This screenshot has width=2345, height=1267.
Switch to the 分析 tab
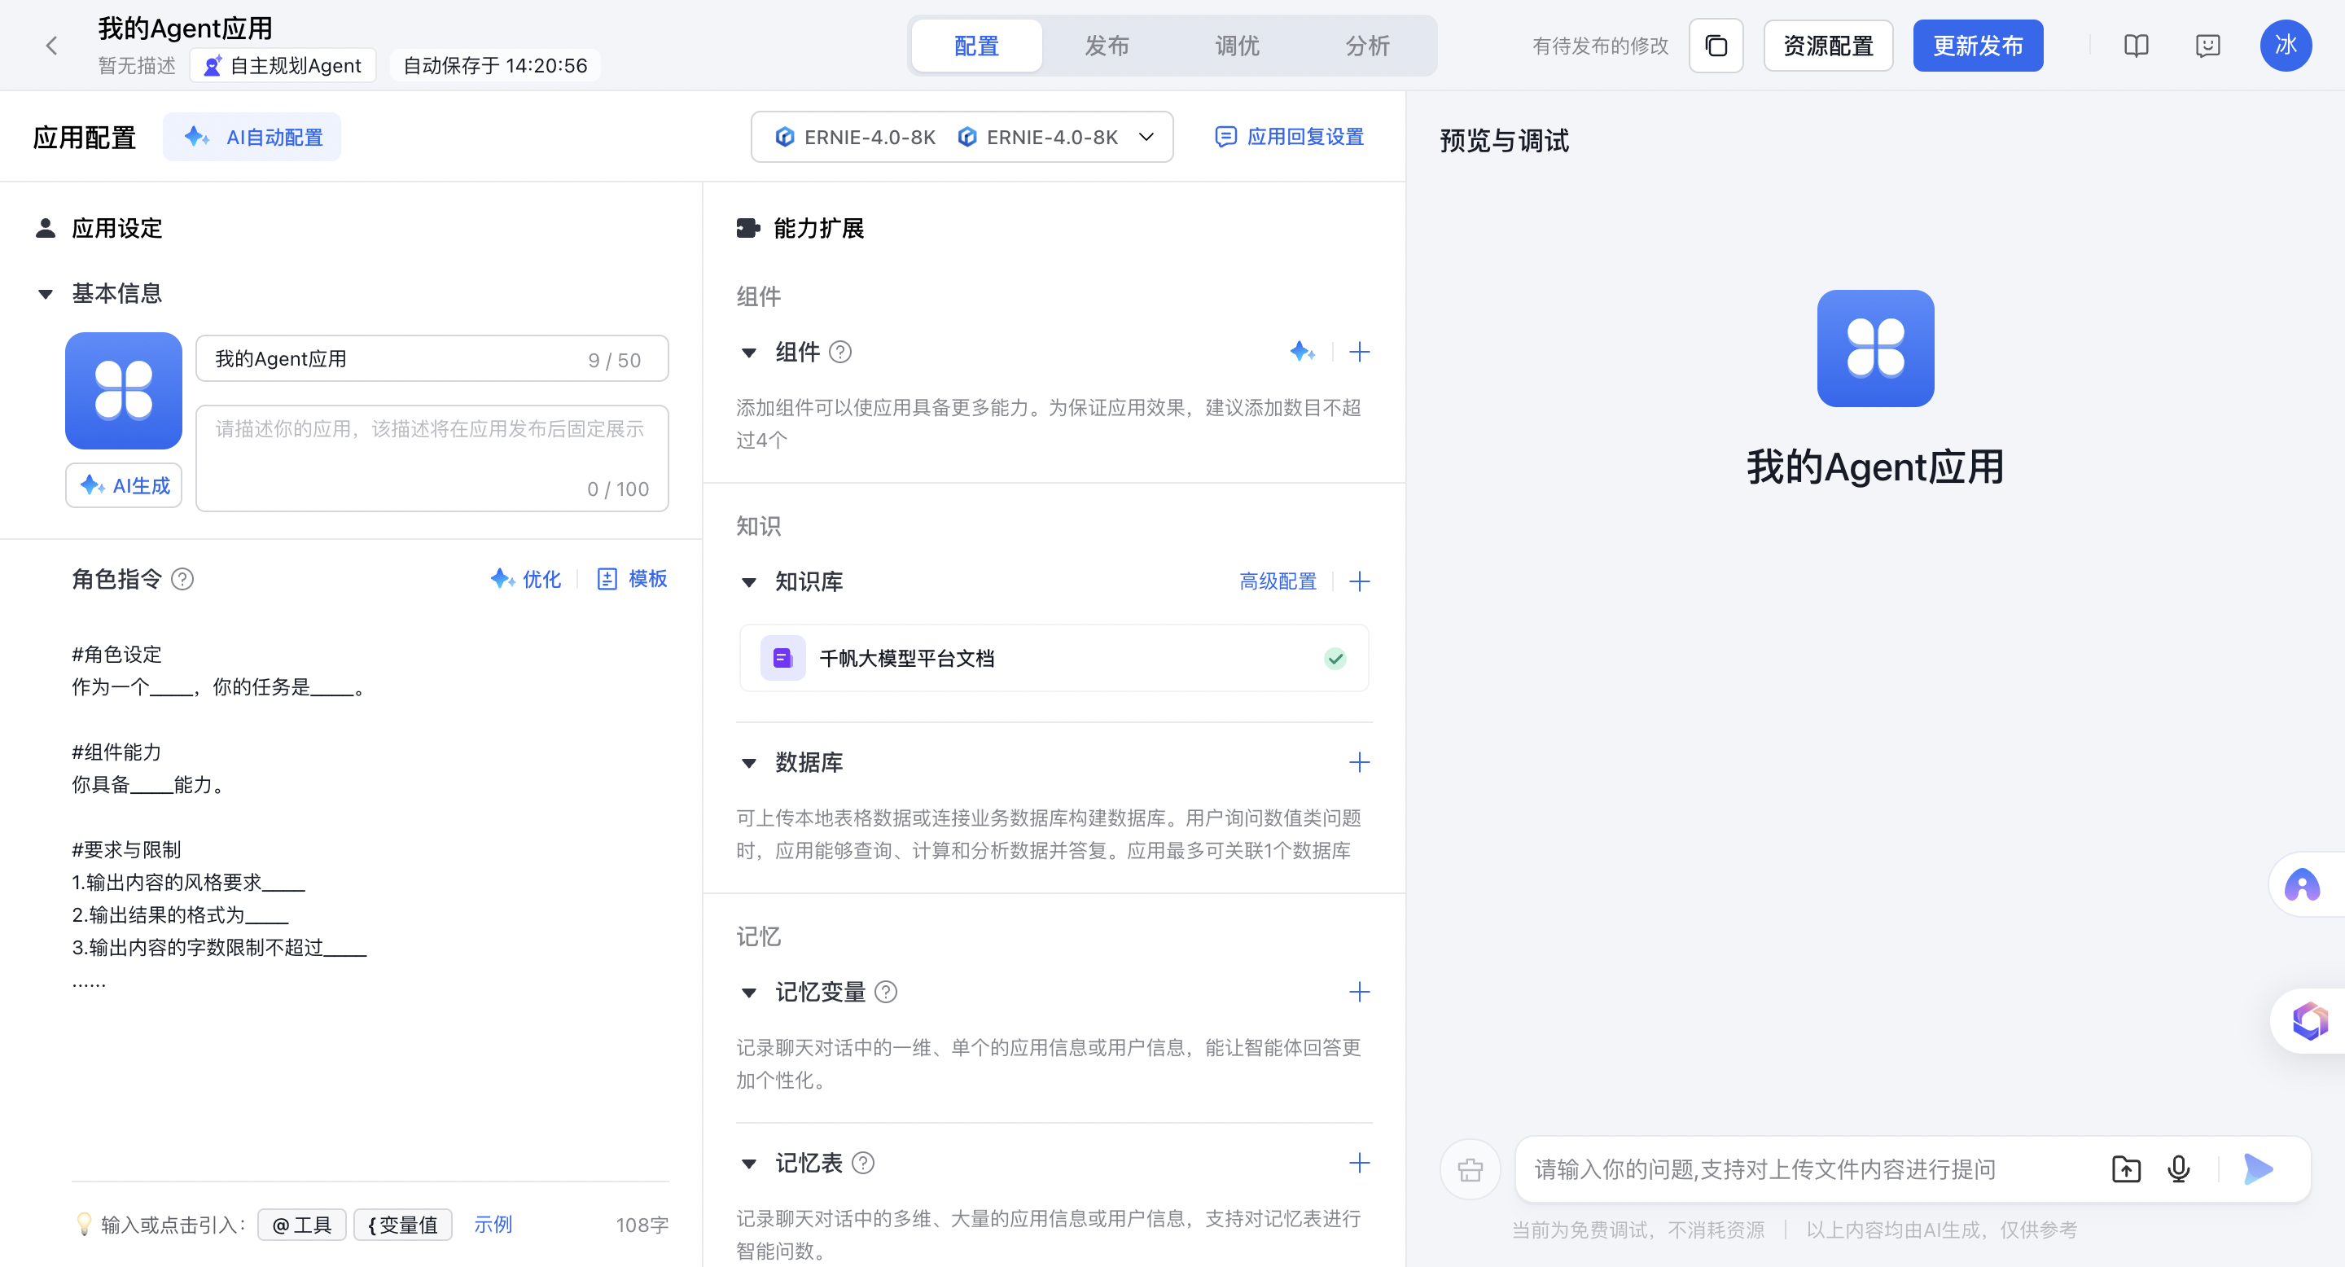(1367, 46)
